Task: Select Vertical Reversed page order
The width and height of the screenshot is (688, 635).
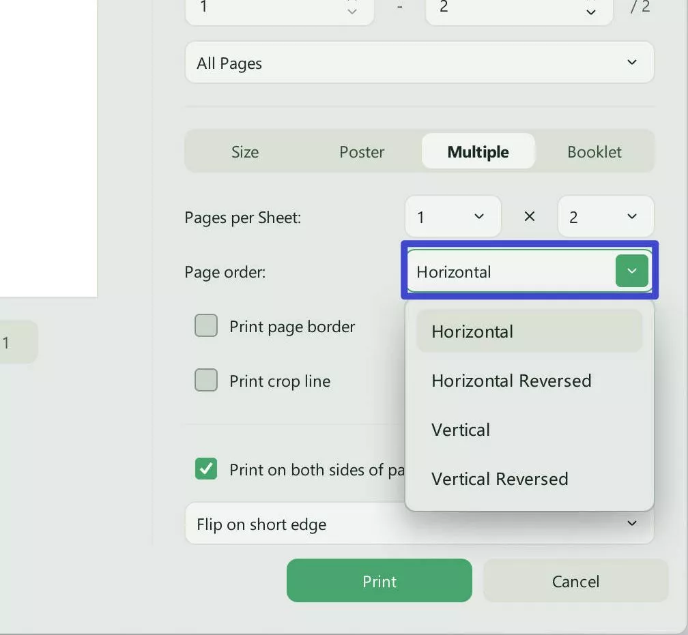Action: (x=500, y=479)
